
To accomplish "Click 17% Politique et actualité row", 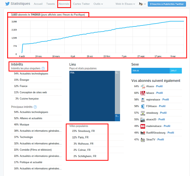I will [x=36, y=162].
